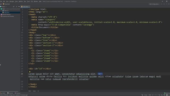
Task: Open the Help menu
Action: 40,1
